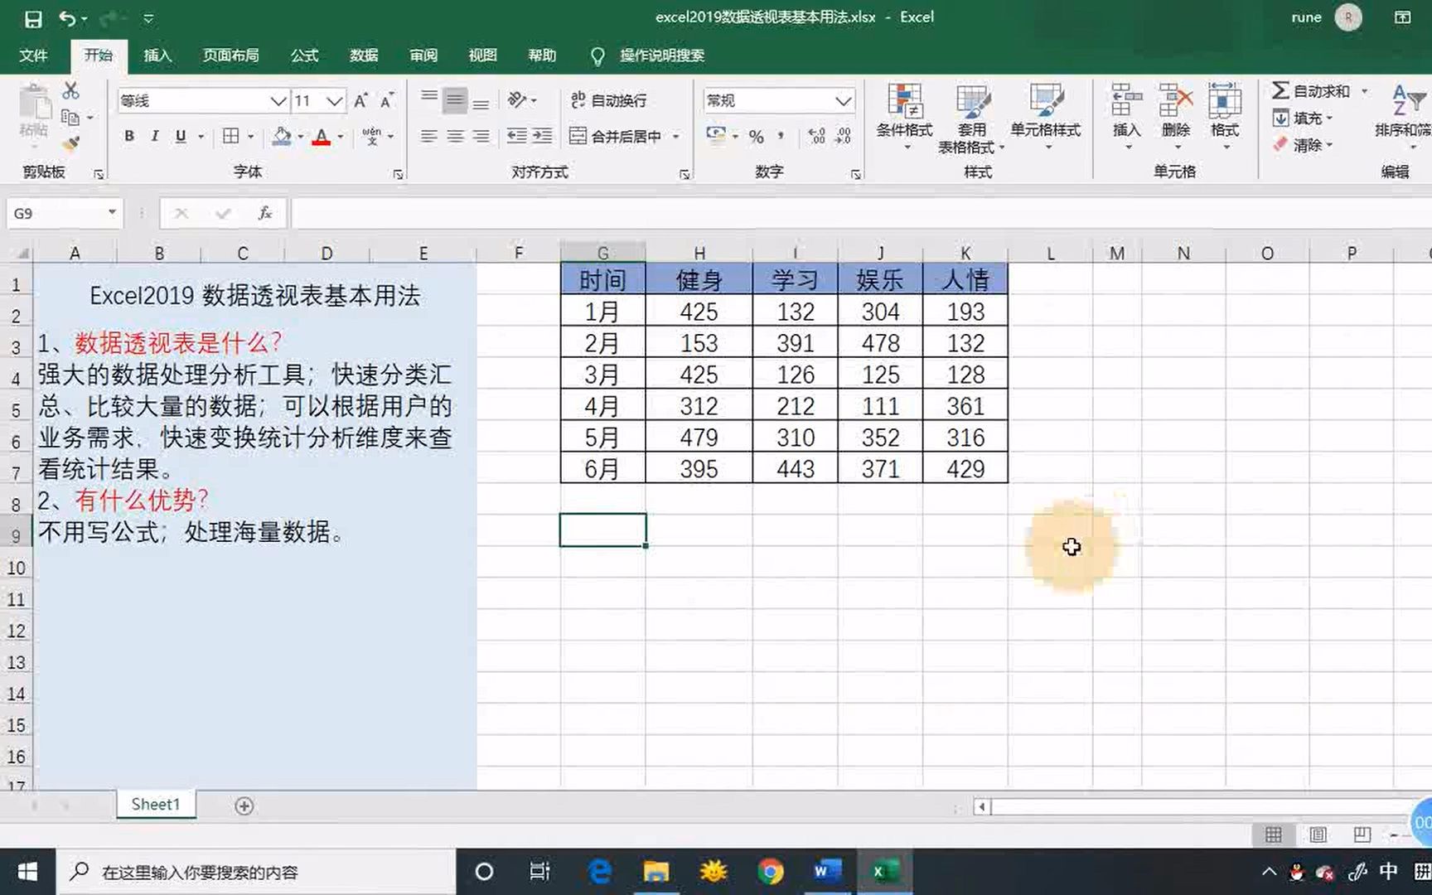Viewport: 1432px width, 895px height.
Task: Click the borders grid icon
Action: [x=231, y=136]
